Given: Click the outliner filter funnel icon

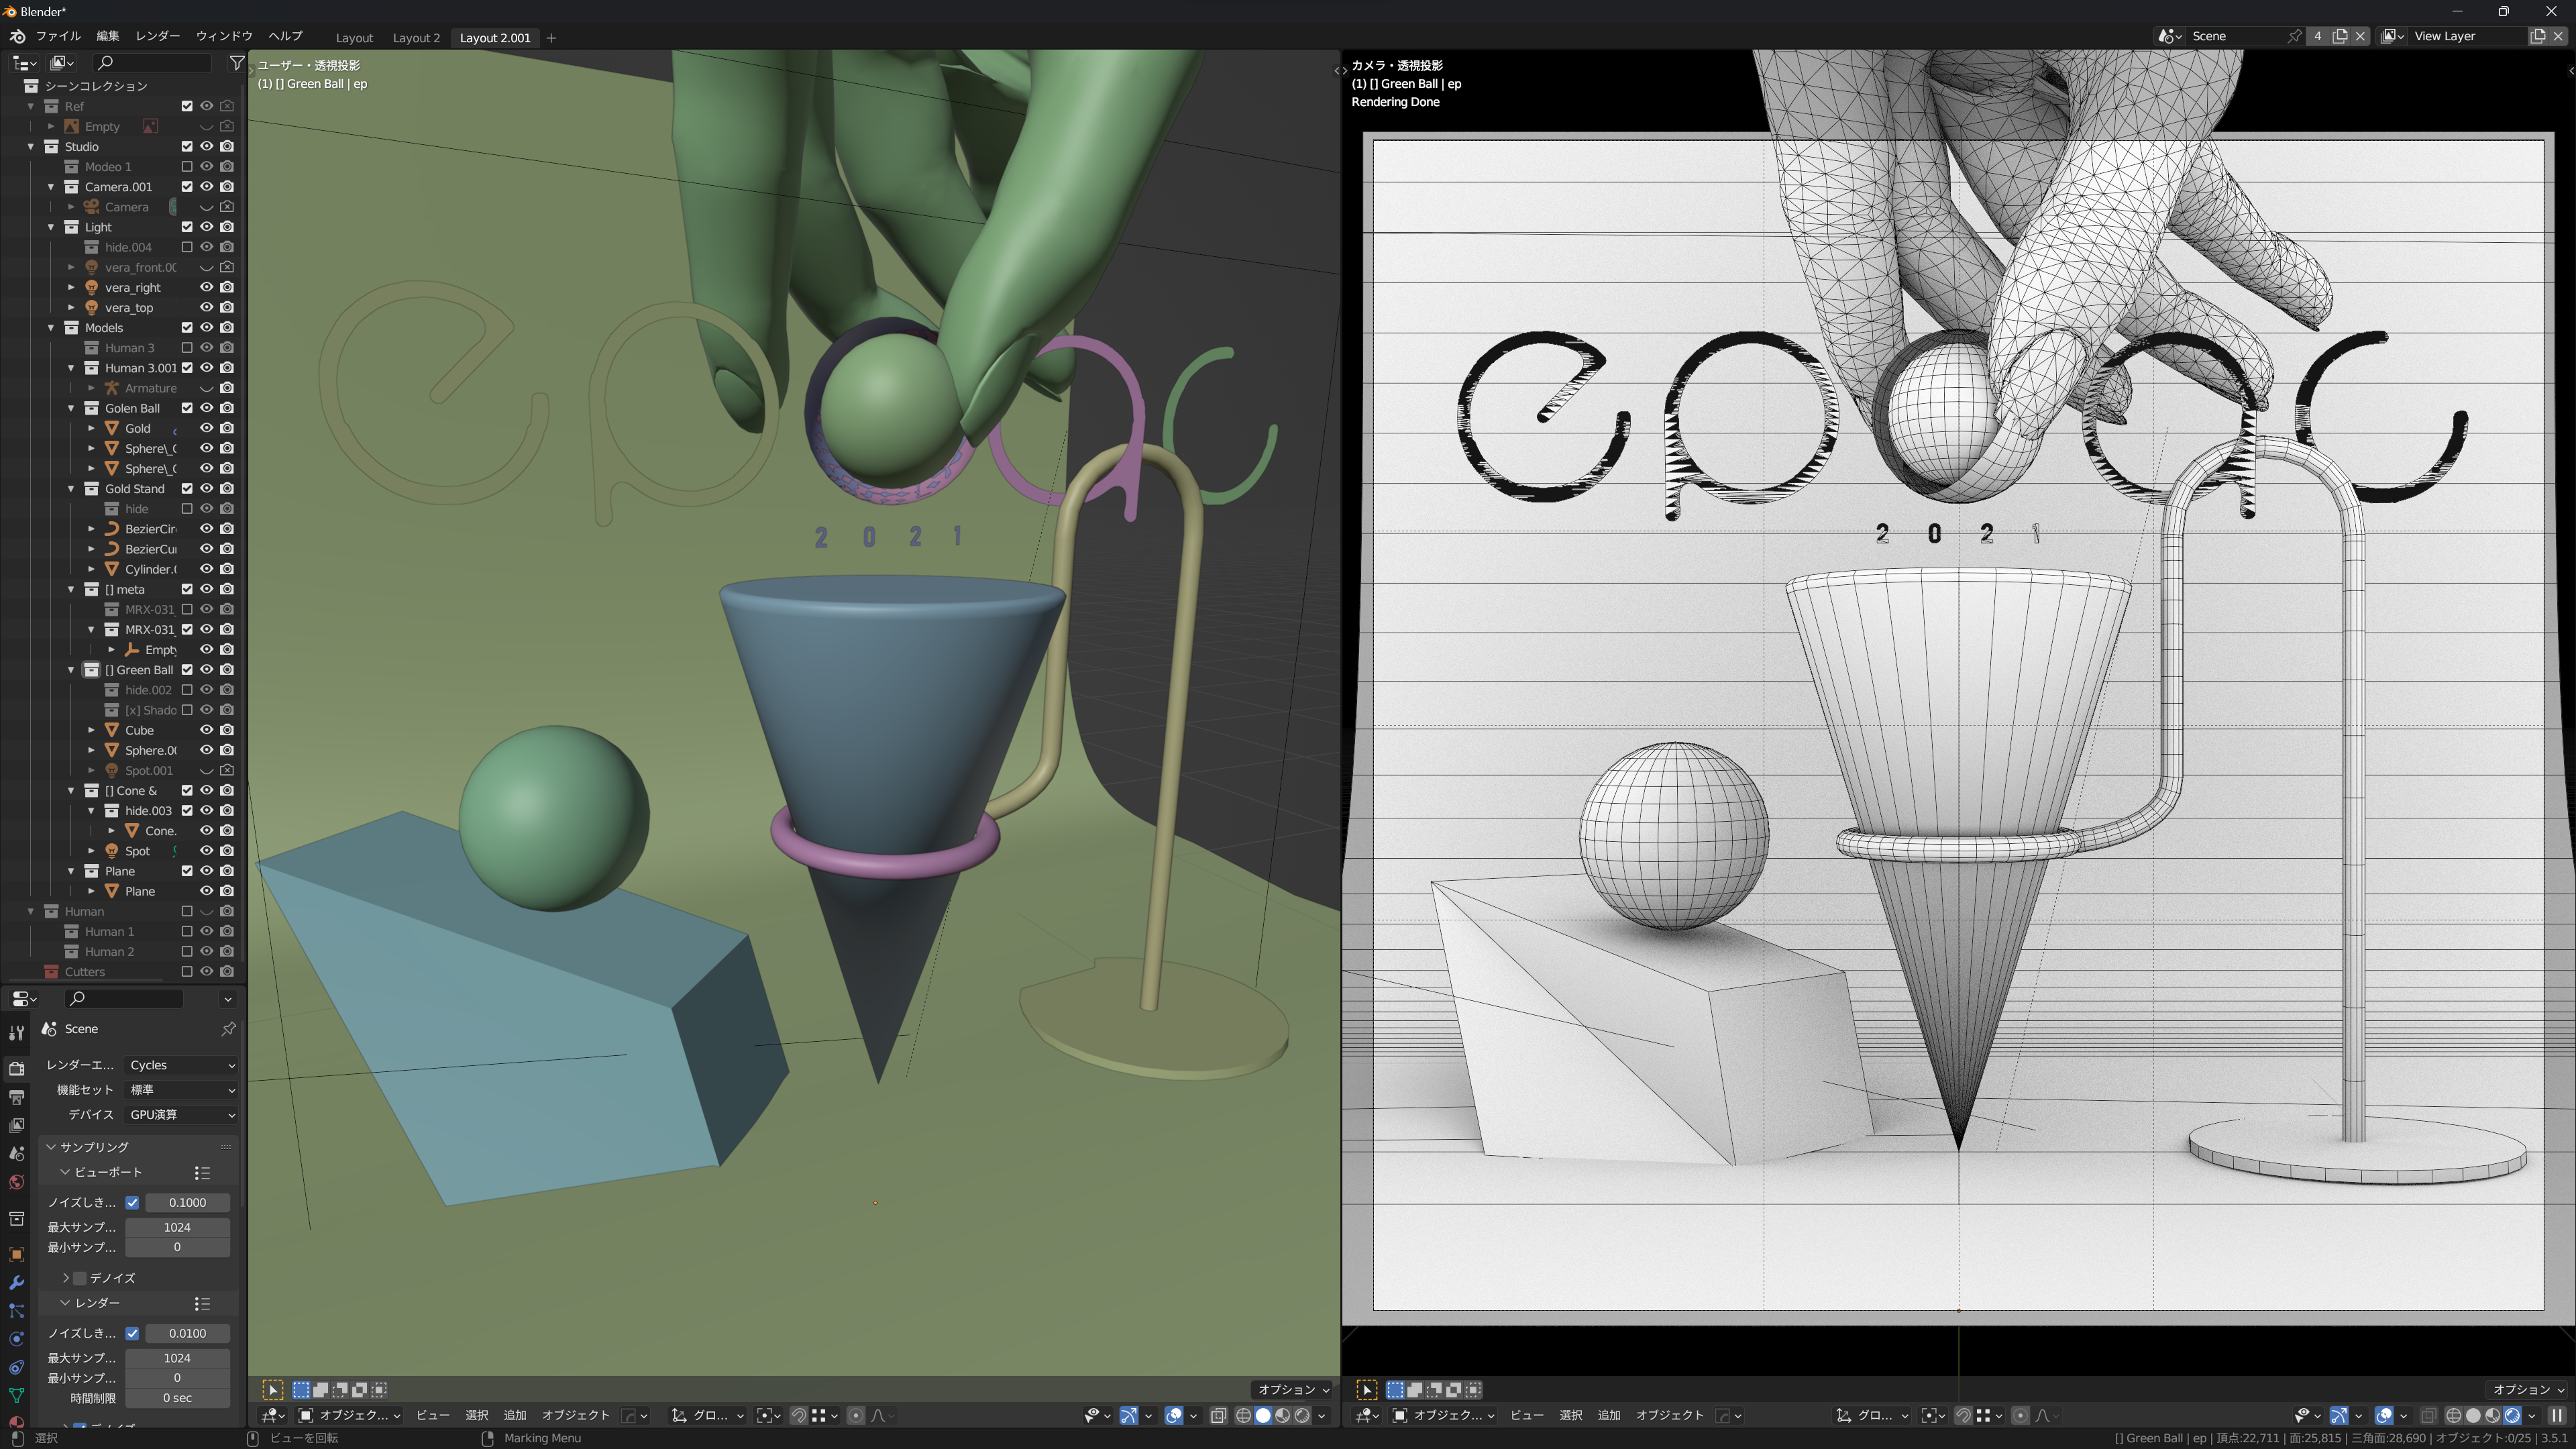Looking at the screenshot, I should pos(236,63).
